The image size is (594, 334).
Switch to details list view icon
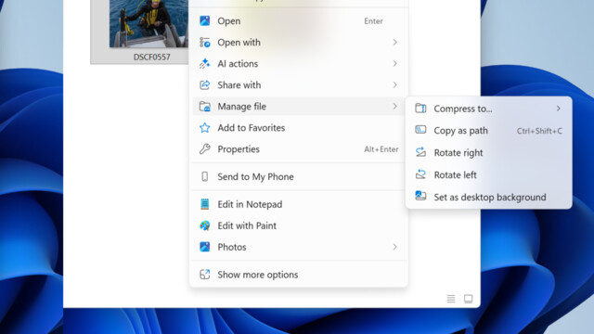[x=451, y=299]
